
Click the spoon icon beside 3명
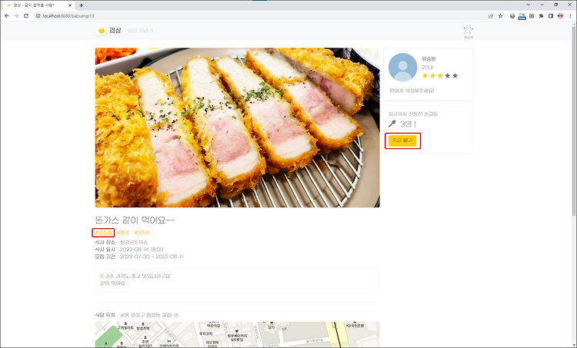pyautogui.click(x=392, y=124)
